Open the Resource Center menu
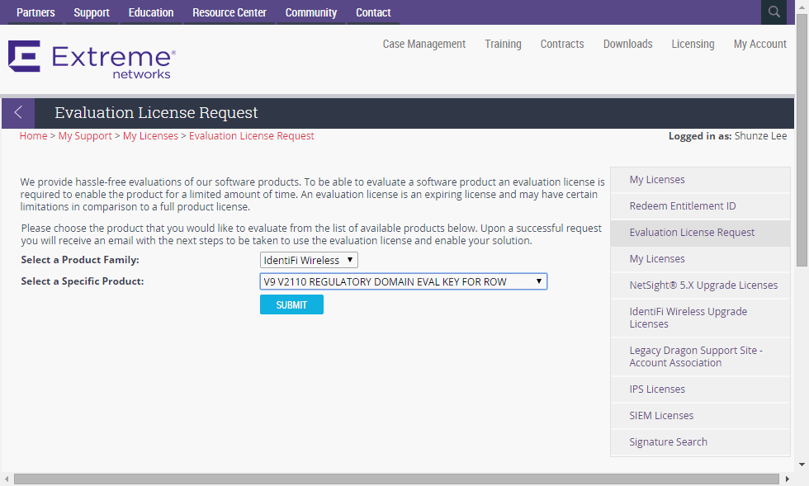The height and width of the screenshot is (486, 809). (229, 12)
